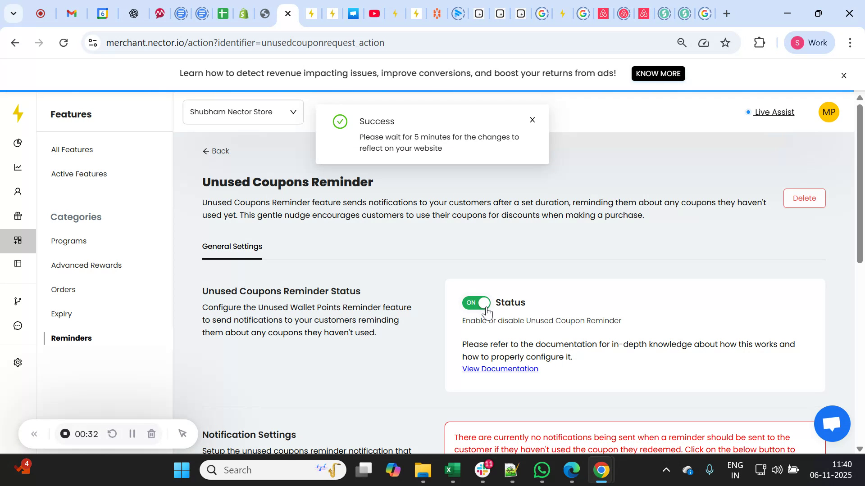The width and height of the screenshot is (865, 486).
Task: Select the programs grid icon in sidebar
Action: (18, 240)
